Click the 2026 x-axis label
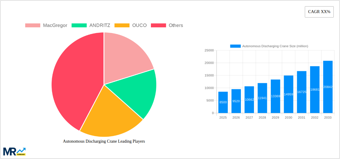340x159 pixels. click(x=236, y=117)
